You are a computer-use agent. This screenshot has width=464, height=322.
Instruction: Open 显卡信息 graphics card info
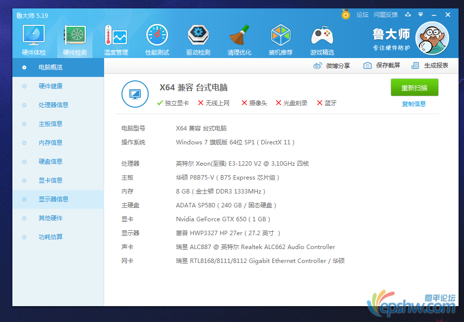click(x=58, y=181)
